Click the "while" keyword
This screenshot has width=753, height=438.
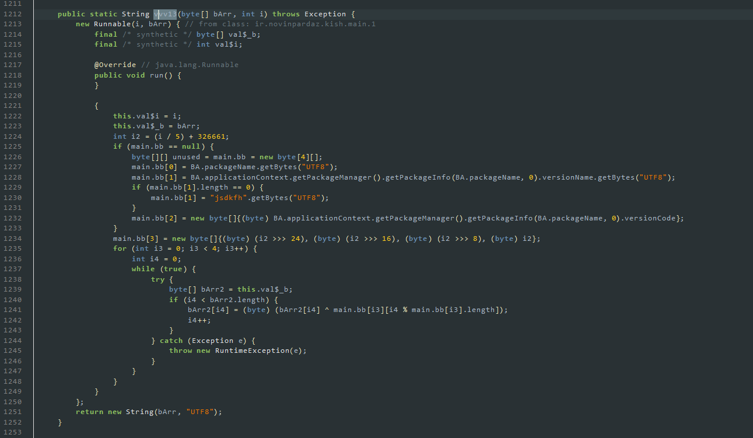point(143,269)
